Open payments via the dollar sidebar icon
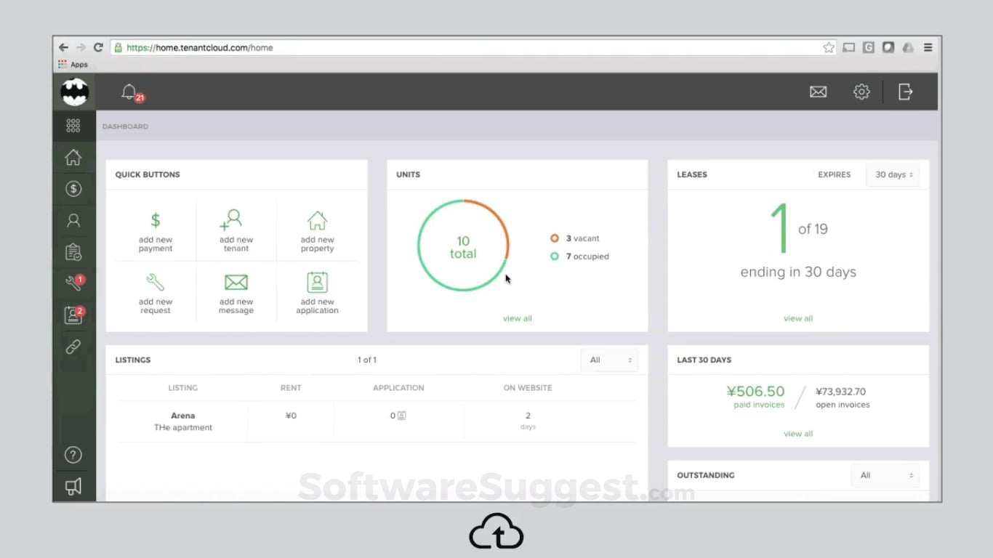The image size is (993, 558). tap(73, 189)
